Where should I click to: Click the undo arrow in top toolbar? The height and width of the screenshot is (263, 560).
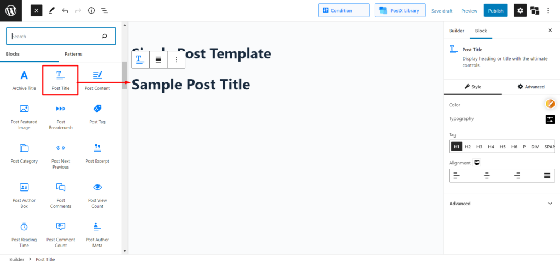[65, 10]
